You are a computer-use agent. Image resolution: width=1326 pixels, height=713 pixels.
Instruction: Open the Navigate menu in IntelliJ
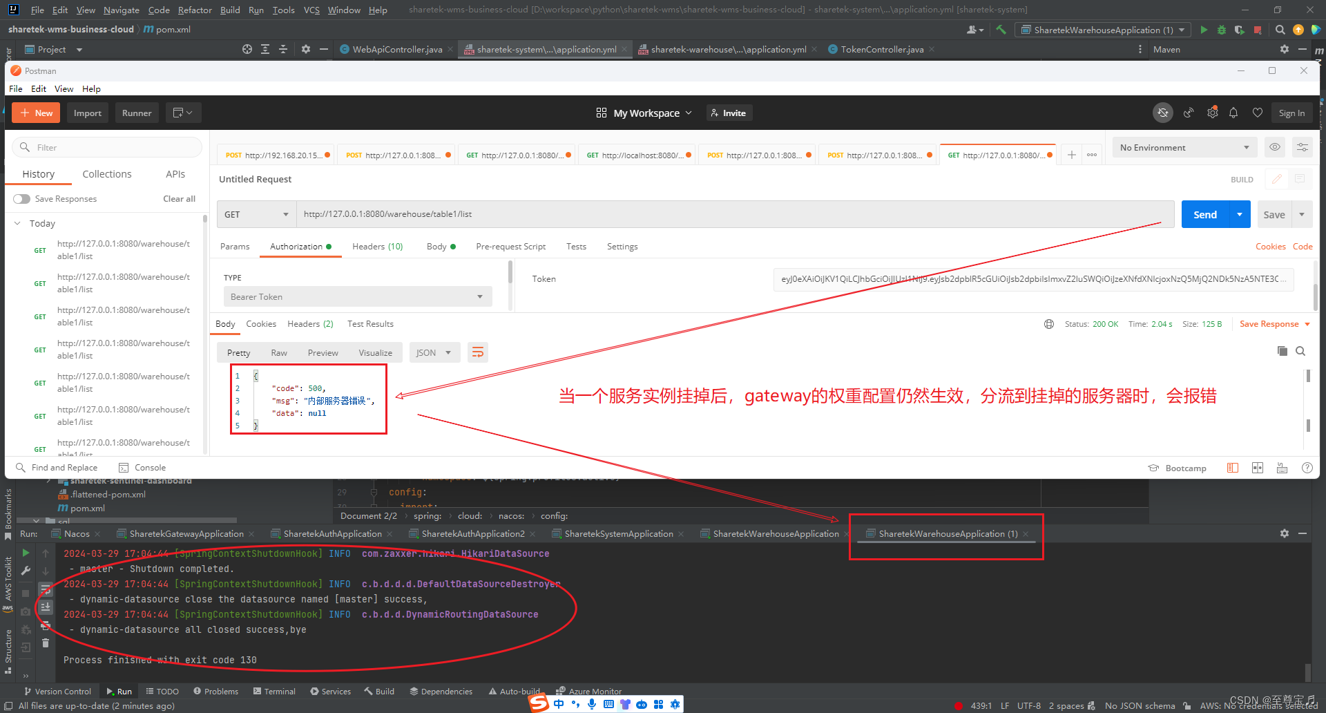point(121,10)
